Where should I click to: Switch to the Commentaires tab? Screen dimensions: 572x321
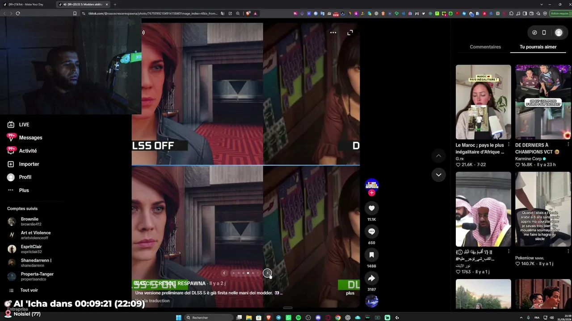coord(485,47)
